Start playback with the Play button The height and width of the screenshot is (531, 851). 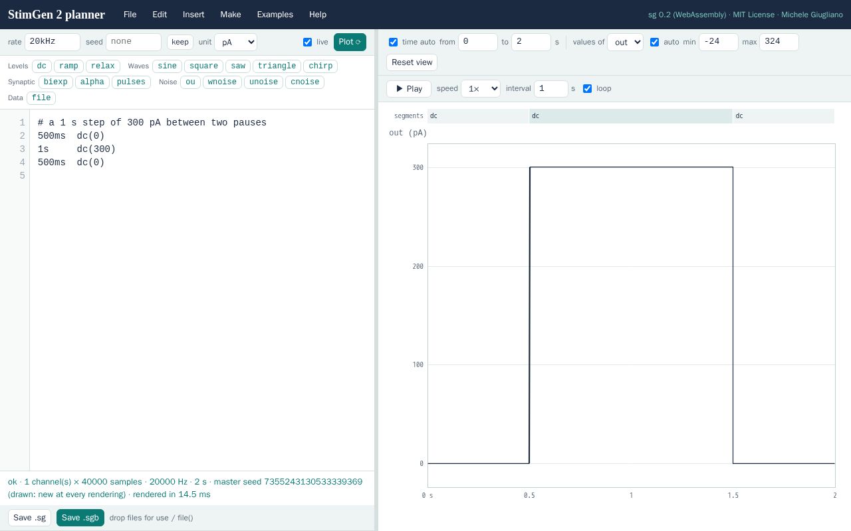409,88
